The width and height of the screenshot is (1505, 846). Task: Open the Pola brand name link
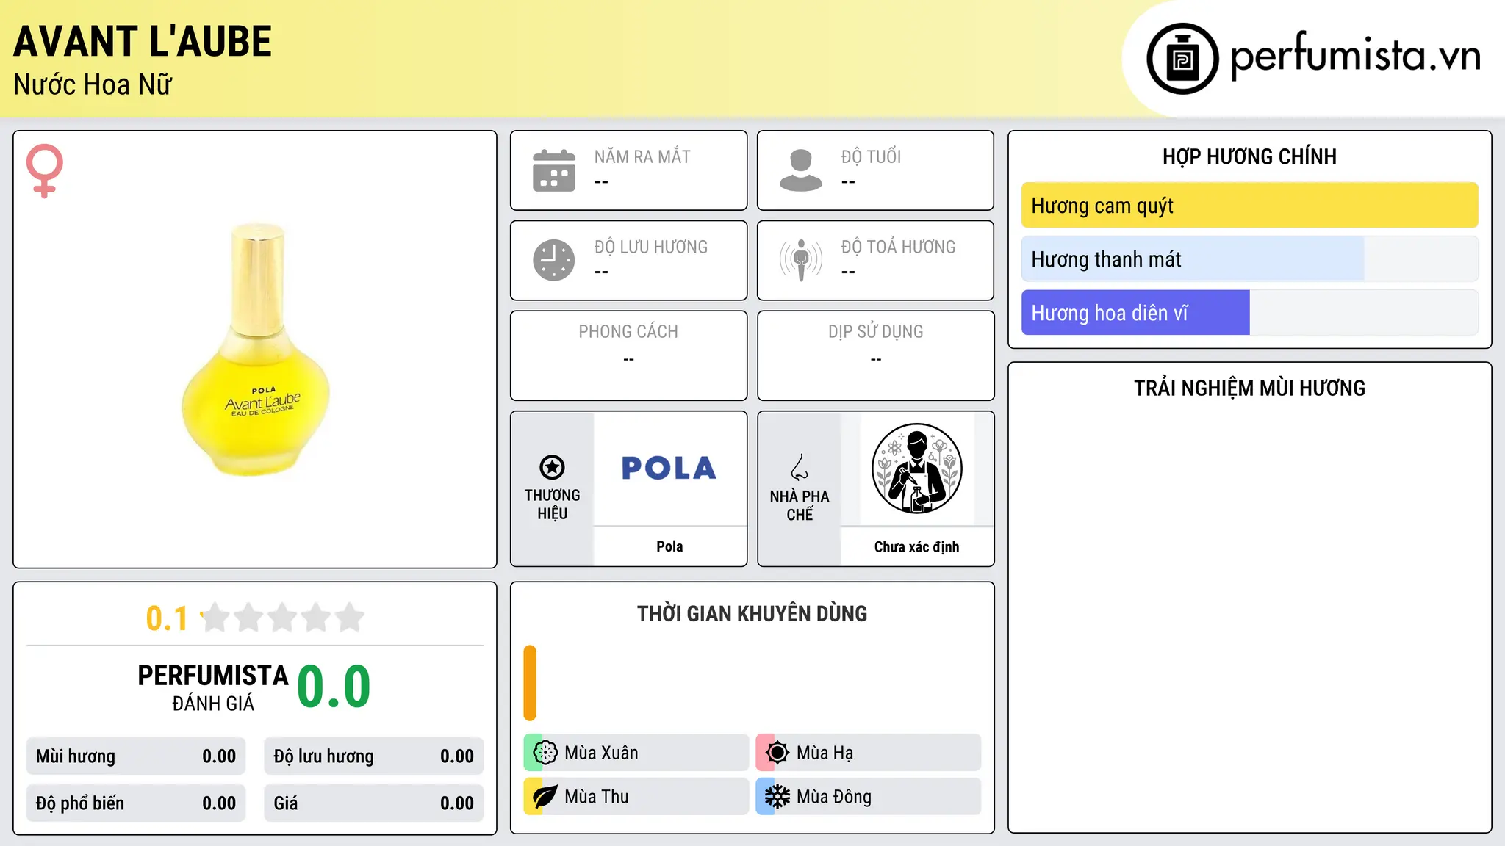(x=669, y=546)
